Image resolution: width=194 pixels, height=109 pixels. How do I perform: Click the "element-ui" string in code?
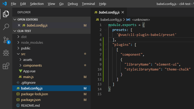(167, 64)
